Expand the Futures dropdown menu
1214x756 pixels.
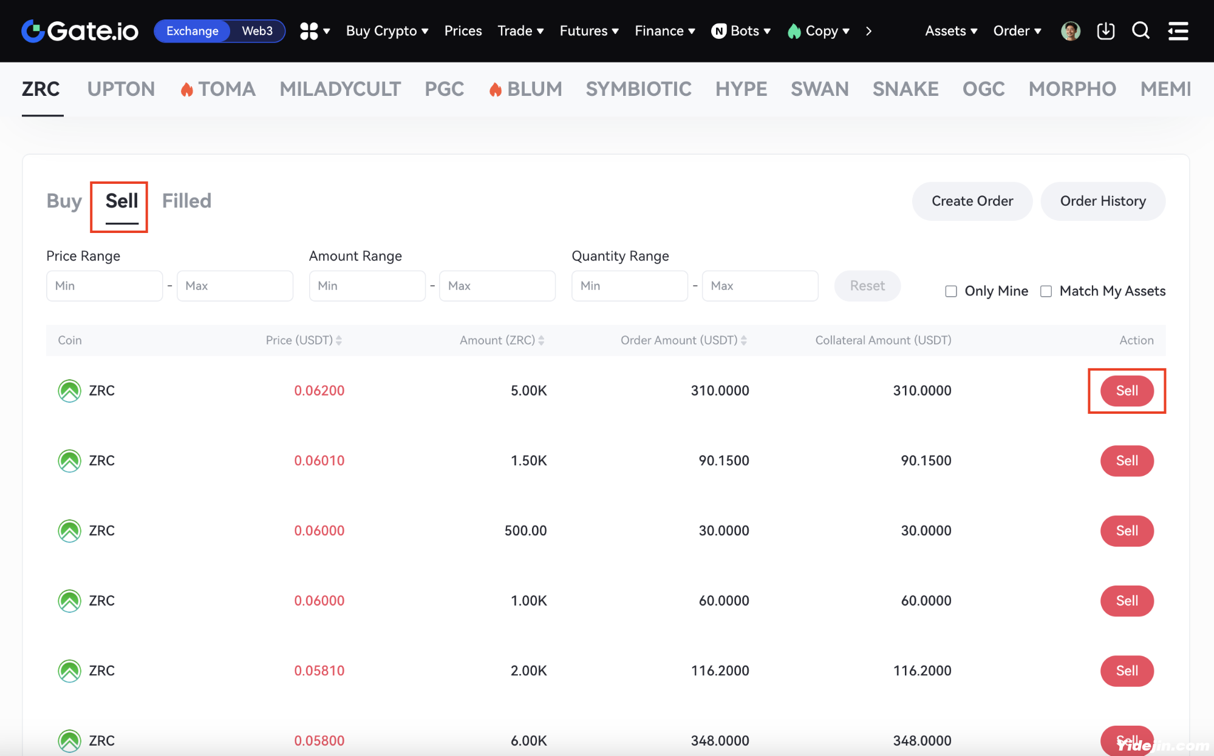(x=589, y=31)
